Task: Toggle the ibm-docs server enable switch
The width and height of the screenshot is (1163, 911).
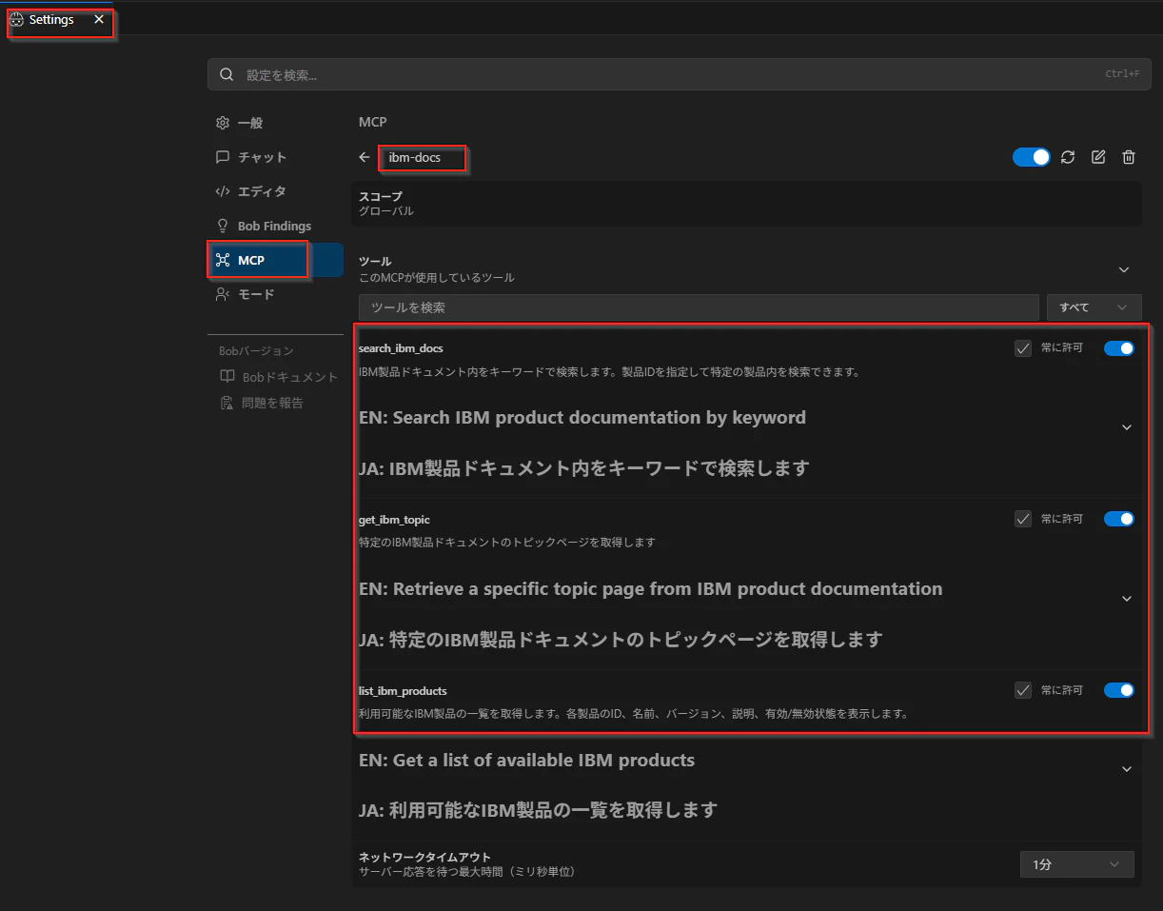Action: tap(1031, 157)
